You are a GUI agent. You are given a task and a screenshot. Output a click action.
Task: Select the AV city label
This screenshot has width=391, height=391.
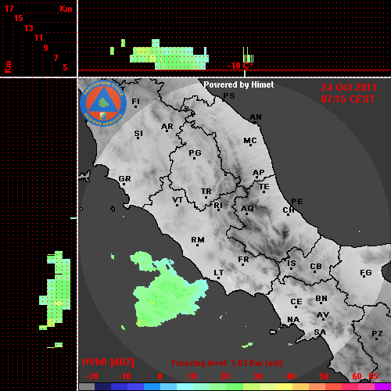click(x=323, y=315)
